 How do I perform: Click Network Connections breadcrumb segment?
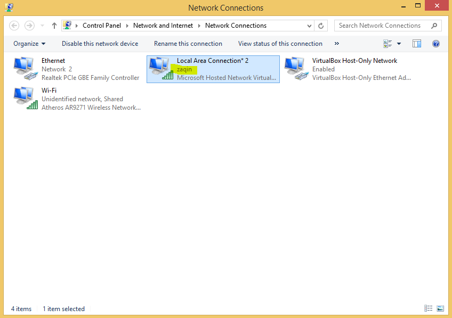coord(236,26)
